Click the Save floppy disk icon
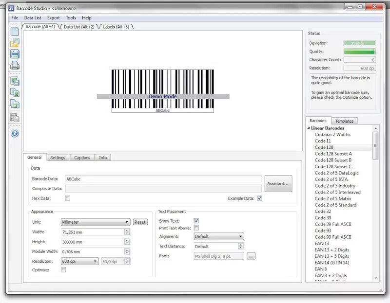Viewport: 390px width, 303px height. tap(15, 54)
